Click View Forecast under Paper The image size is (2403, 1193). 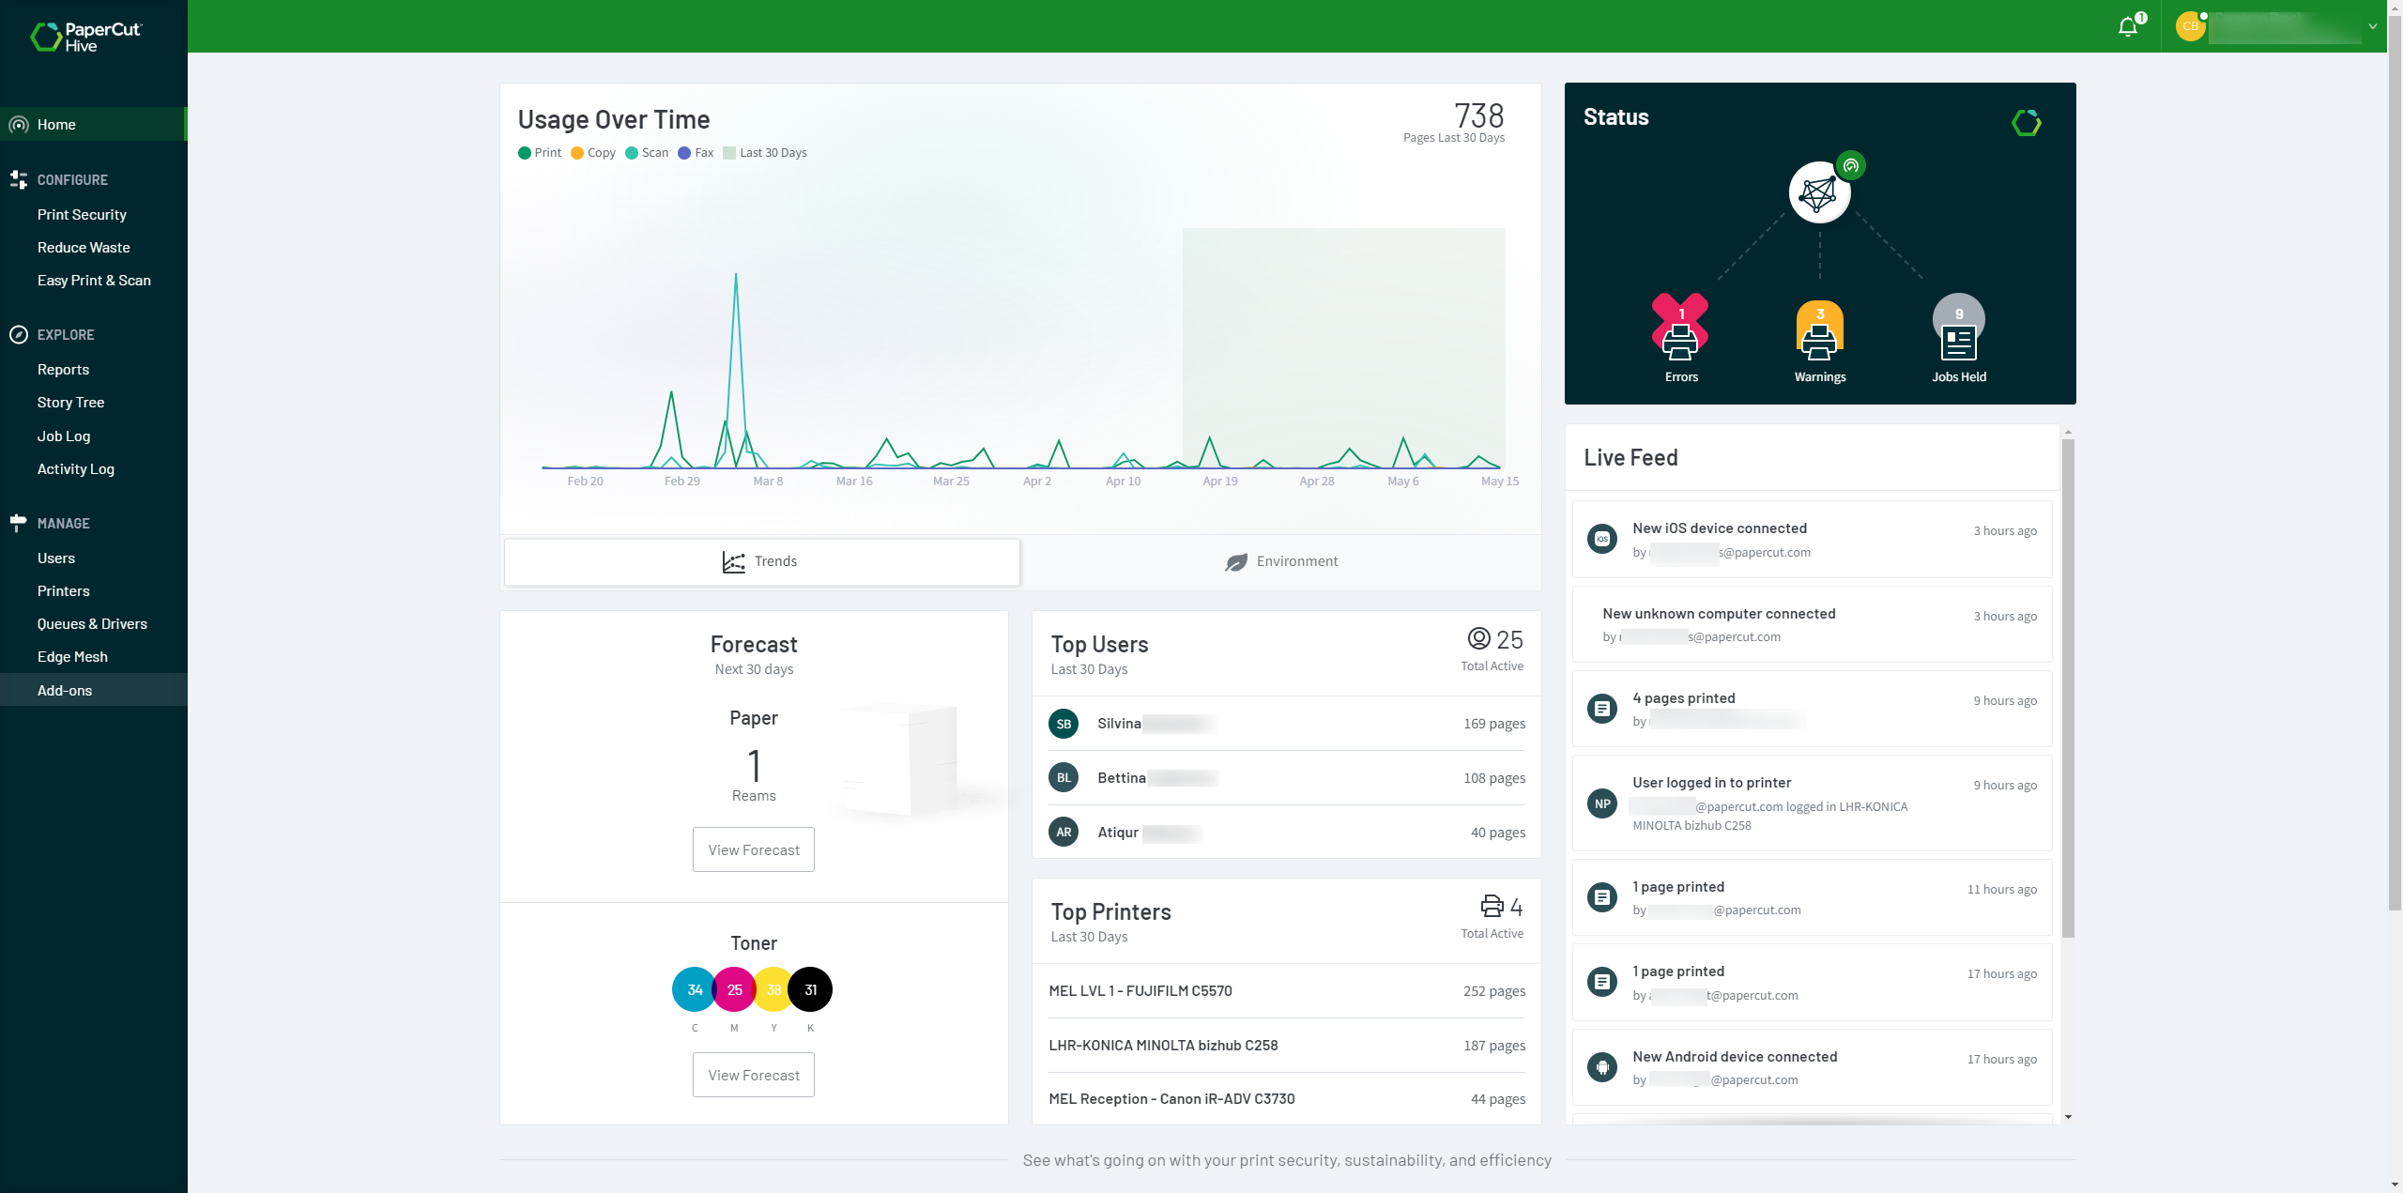pyautogui.click(x=753, y=849)
